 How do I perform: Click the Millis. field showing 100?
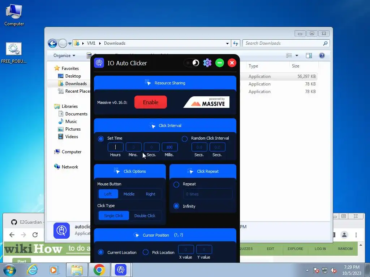[170, 147]
